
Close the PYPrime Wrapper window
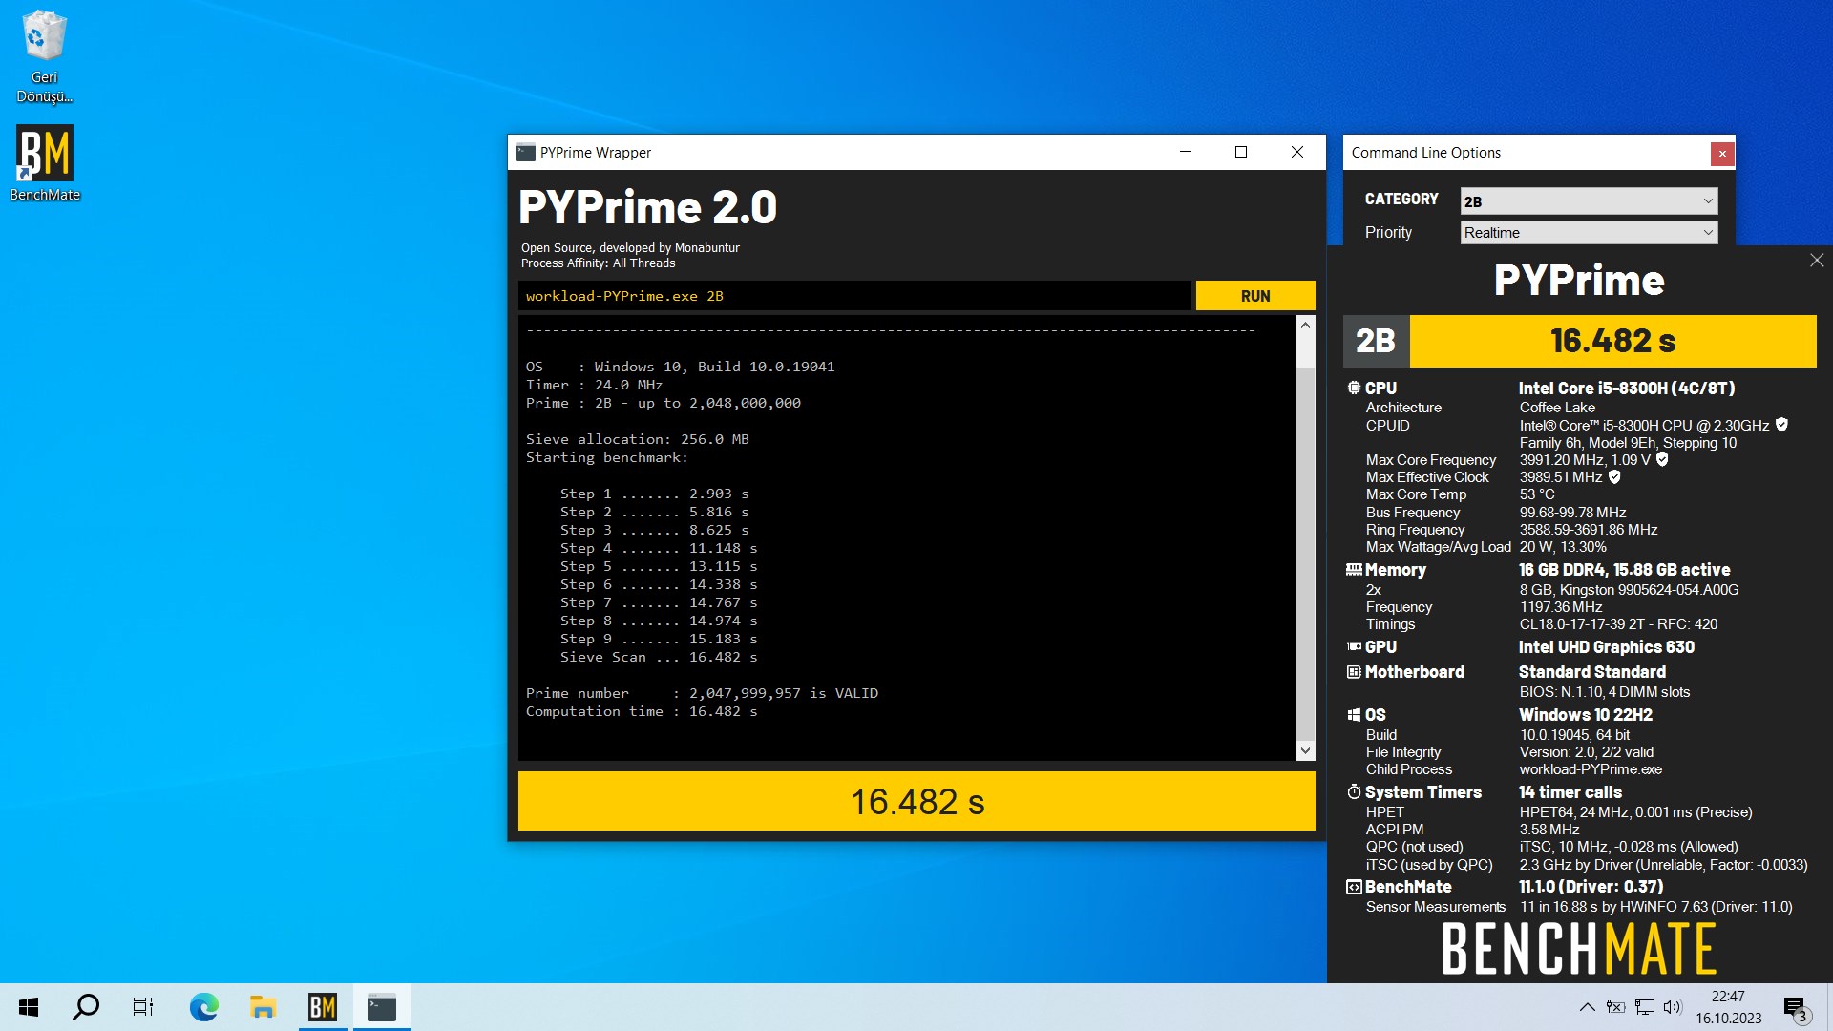pos(1297,153)
